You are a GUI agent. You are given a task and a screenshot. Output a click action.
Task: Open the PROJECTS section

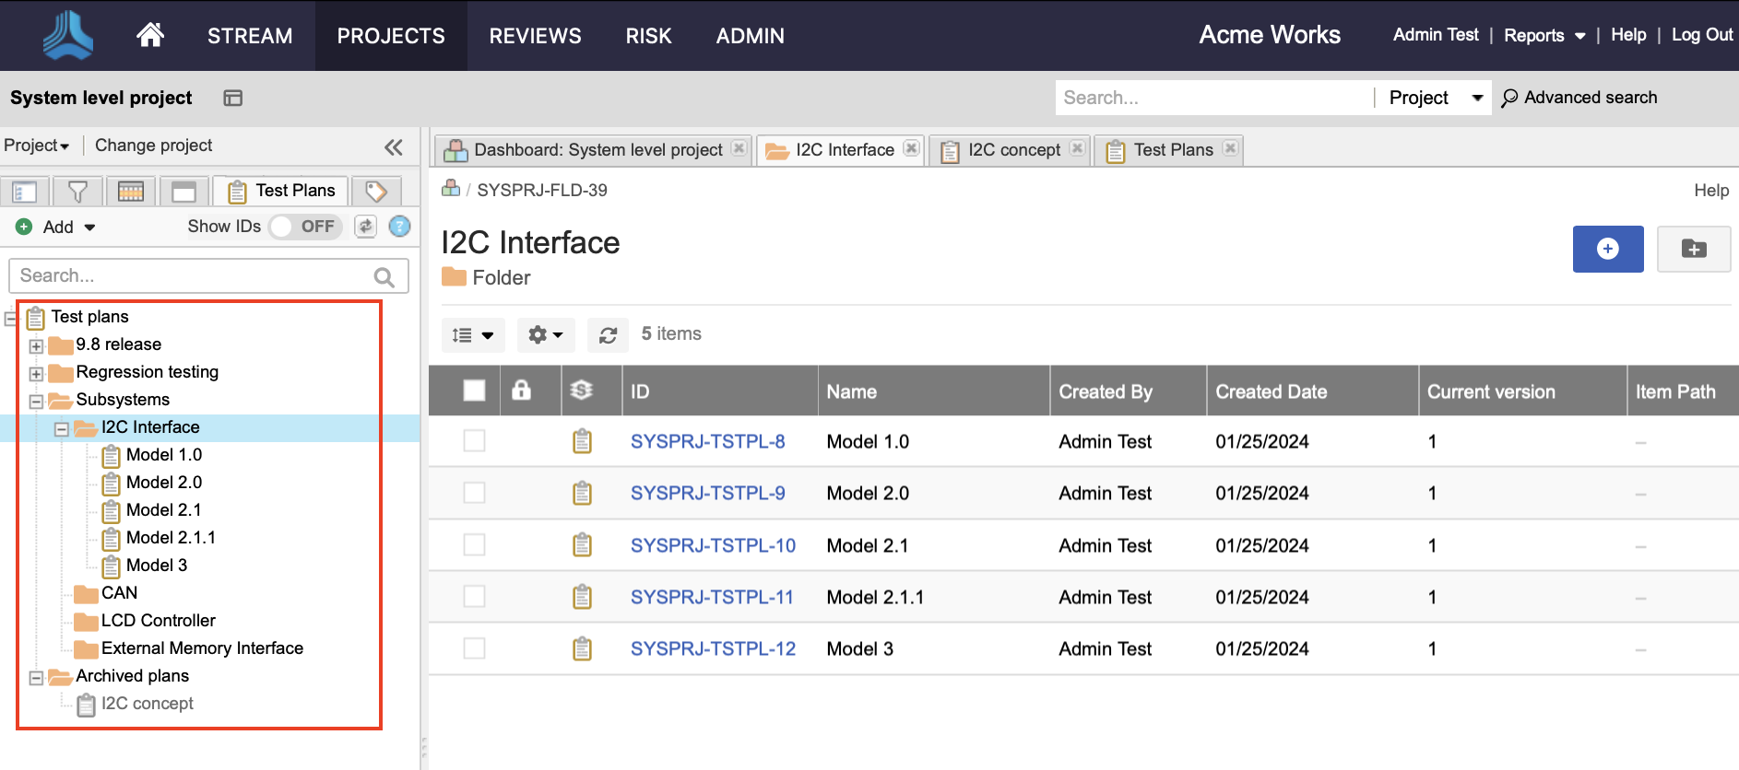coord(391,36)
